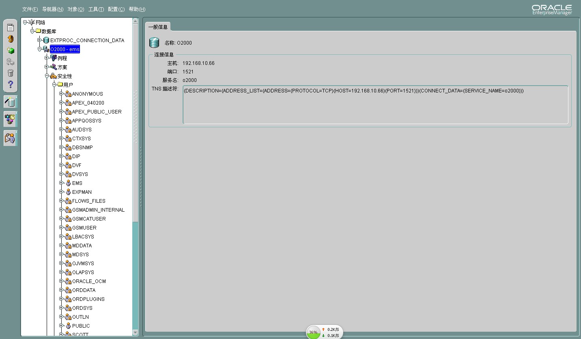The width and height of the screenshot is (581, 339).
Task: Click the 安全性 security lock icon
Action: 54,76
